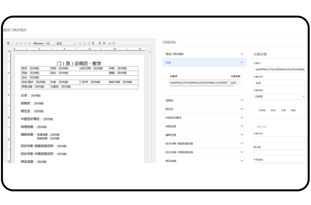Apply subscript formatting
The height and width of the screenshot is (205, 311).
point(25,43)
